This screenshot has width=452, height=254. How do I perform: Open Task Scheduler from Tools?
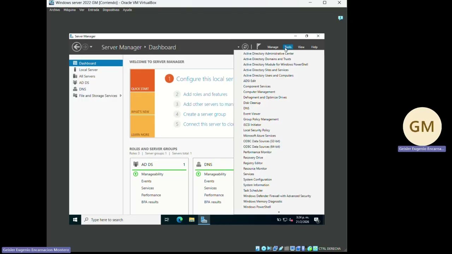(253, 190)
